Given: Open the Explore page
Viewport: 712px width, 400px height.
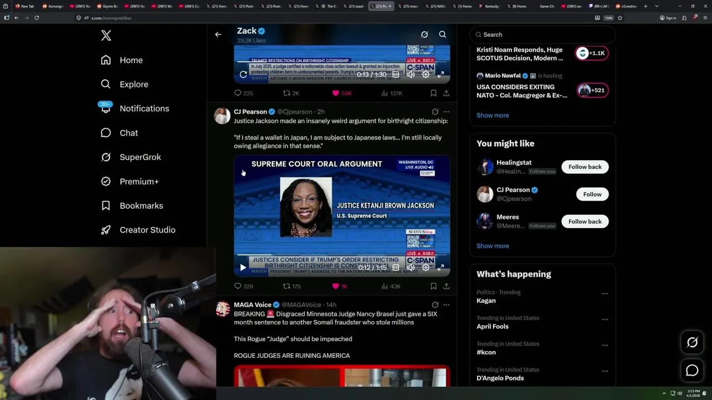Looking at the screenshot, I should pyautogui.click(x=125, y=84).
